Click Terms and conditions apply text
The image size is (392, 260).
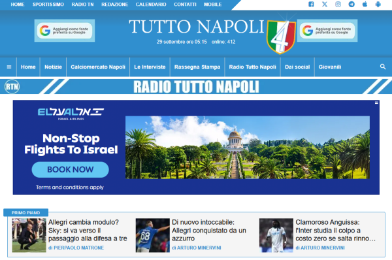point(69,187)
